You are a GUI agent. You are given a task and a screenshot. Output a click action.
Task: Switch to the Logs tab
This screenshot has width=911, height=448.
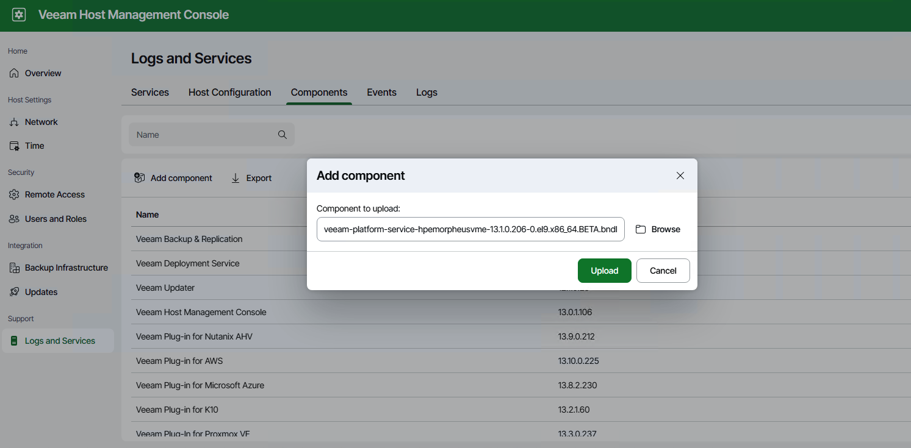(427, 93)
